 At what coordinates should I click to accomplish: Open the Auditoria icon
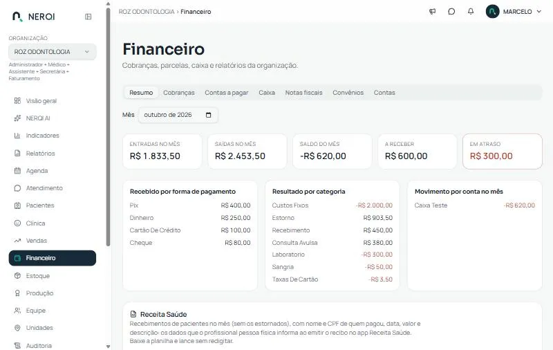(x=17, y=345)
